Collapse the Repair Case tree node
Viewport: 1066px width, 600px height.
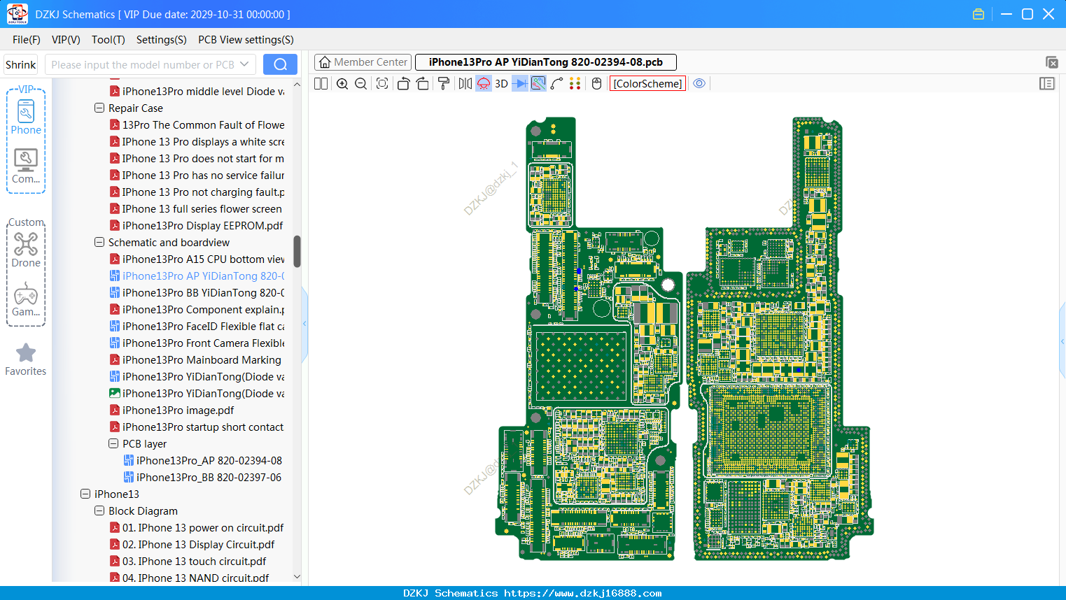[x=99, y=108]
